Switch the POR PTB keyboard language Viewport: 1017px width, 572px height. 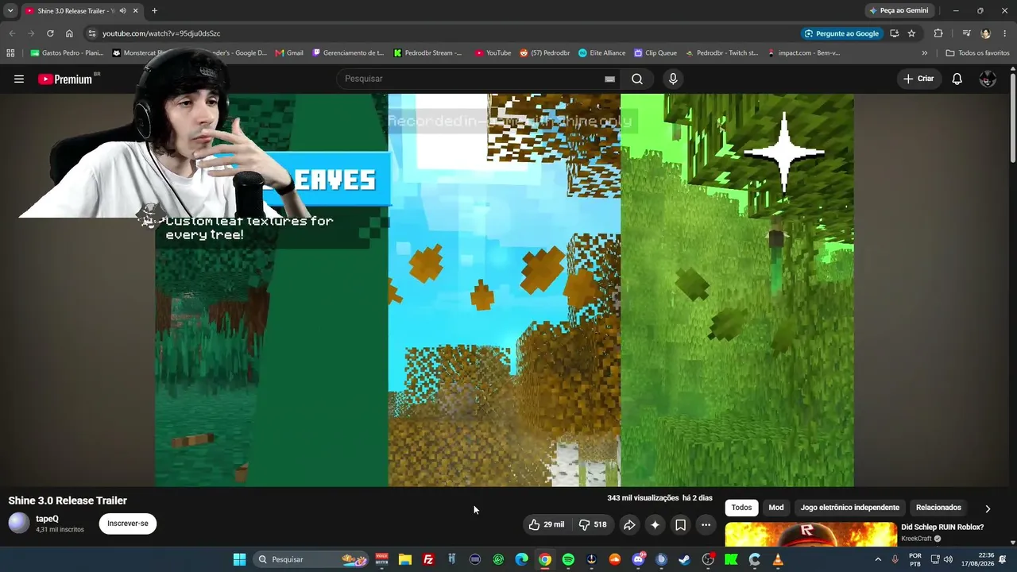(915, 559)
